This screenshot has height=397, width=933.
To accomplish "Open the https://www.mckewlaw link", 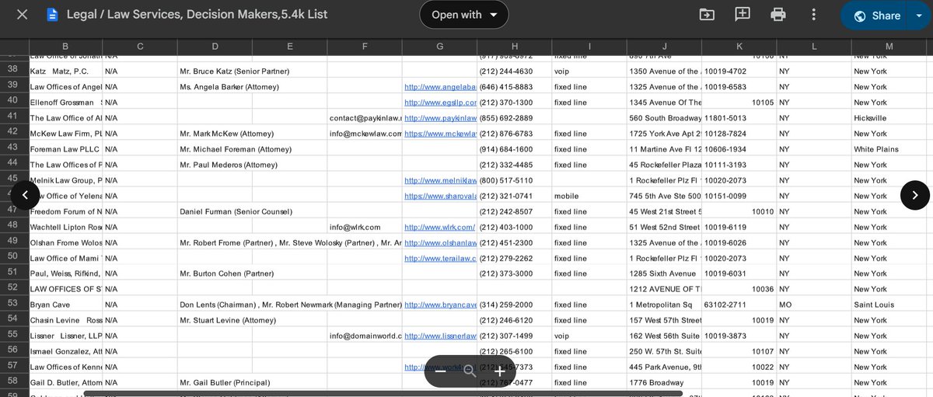I will (440, 134).
